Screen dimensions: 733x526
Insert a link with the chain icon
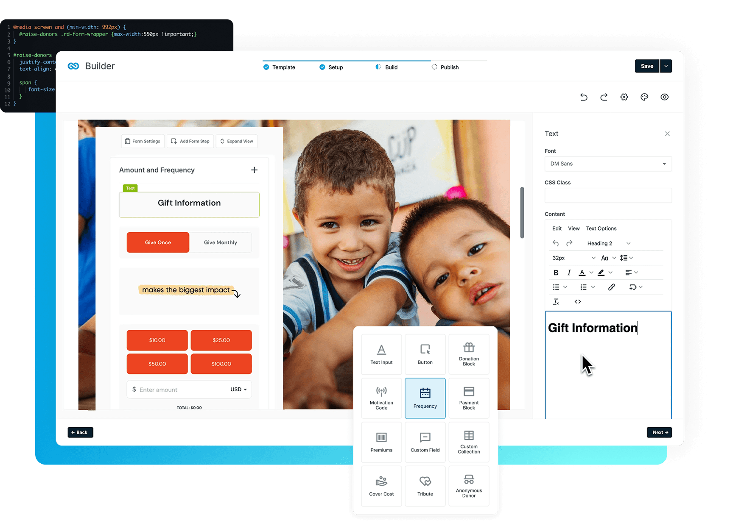611,287
